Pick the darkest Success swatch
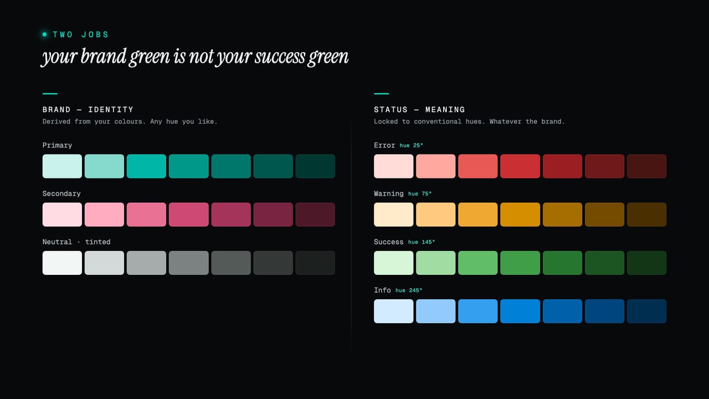Image resolution: width=709 pixels, height=399 pixels. (x=646, y=263)
